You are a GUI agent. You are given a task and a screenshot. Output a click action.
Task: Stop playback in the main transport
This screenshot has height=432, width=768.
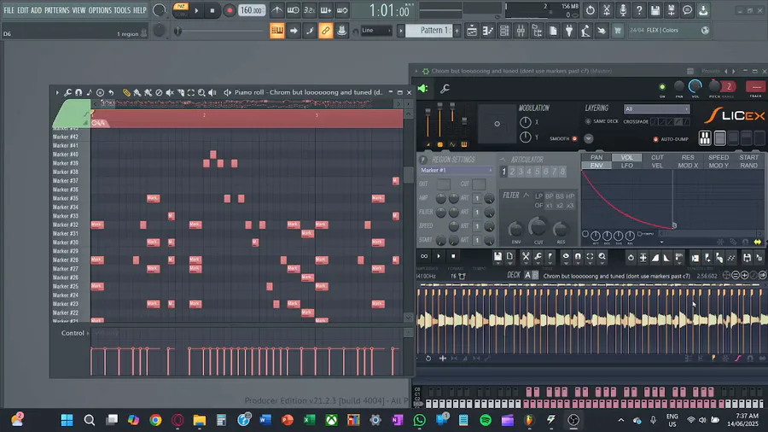(x=212, y=10)
